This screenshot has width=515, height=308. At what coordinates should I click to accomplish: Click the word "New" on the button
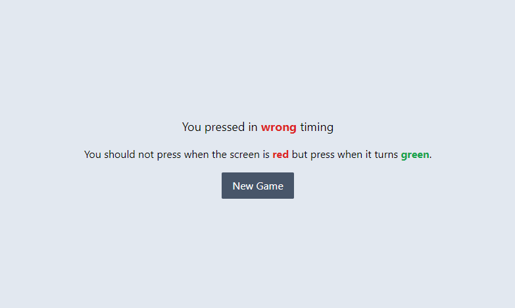coord(243,186)
